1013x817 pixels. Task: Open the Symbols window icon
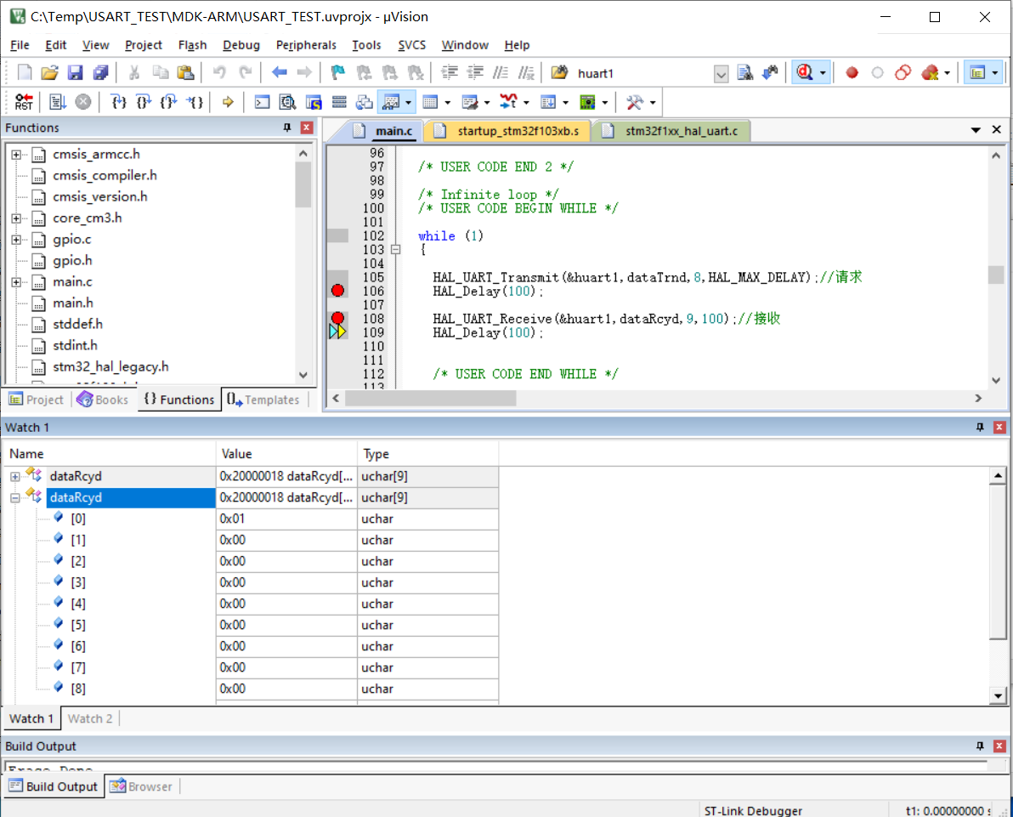[x=314, y=101]
